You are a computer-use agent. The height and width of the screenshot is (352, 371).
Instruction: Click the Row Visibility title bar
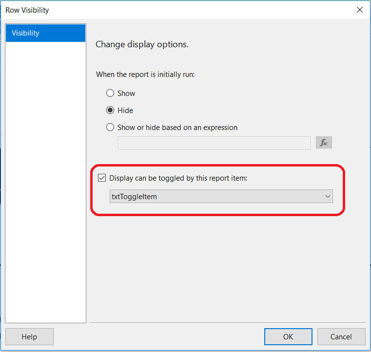click(x=146, y=10)
